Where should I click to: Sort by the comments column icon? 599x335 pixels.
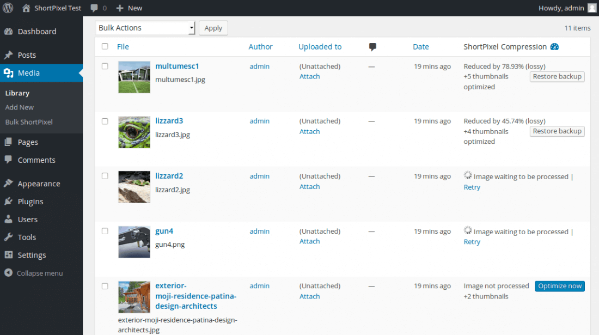click(372, 47)
